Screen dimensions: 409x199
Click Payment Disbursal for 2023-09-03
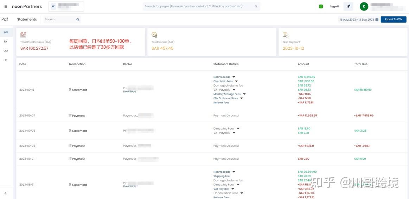click(226, 146)
